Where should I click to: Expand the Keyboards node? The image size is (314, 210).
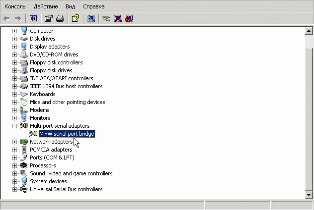pyautogui.click(x=14, y=94)
